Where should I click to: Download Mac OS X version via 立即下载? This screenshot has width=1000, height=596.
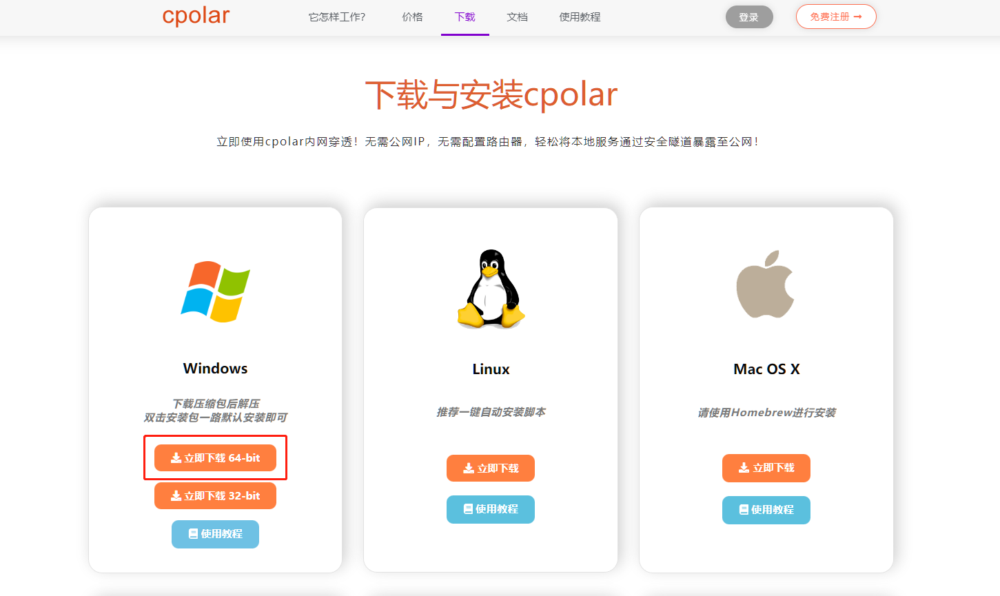766,468
